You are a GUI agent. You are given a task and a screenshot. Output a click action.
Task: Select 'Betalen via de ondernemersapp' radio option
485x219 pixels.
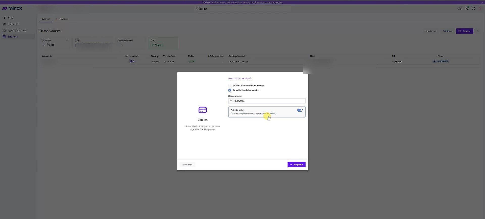(x=230, y=85)
